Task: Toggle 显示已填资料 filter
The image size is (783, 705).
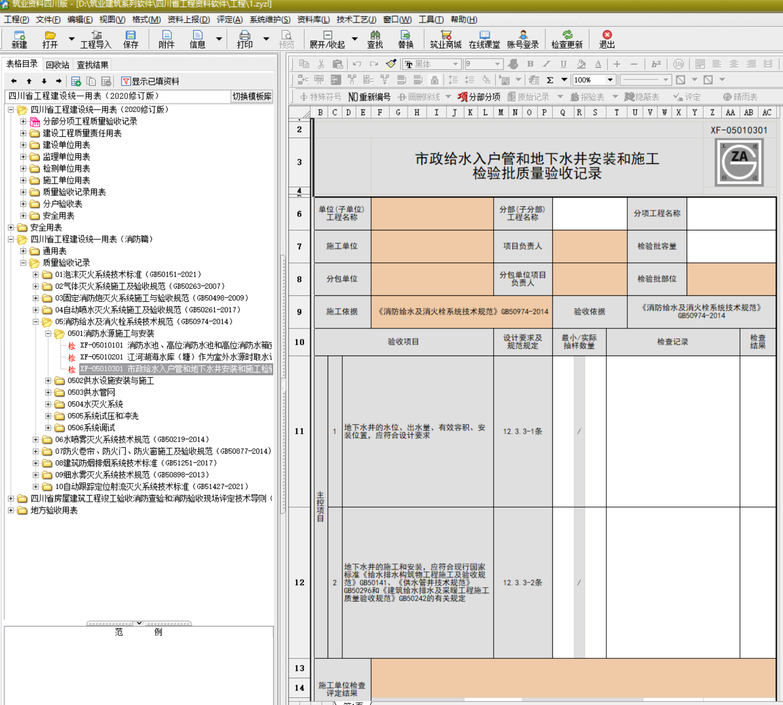Action: (x=150, y=81)
